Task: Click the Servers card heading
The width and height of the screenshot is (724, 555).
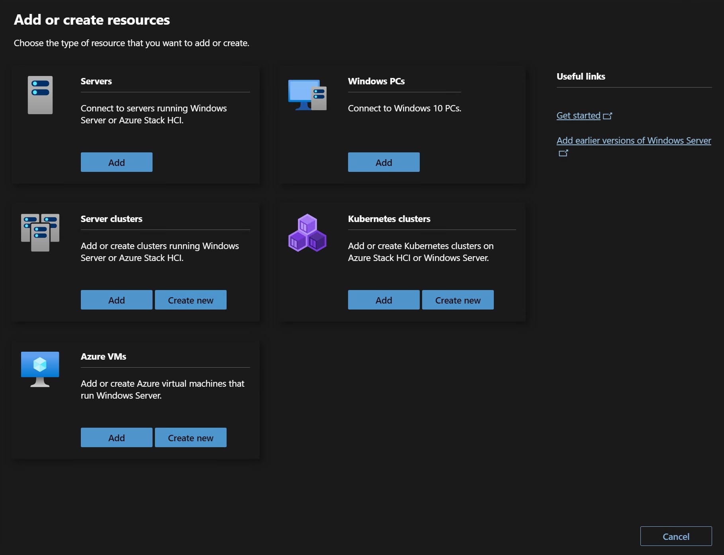Action: [96, 81]
